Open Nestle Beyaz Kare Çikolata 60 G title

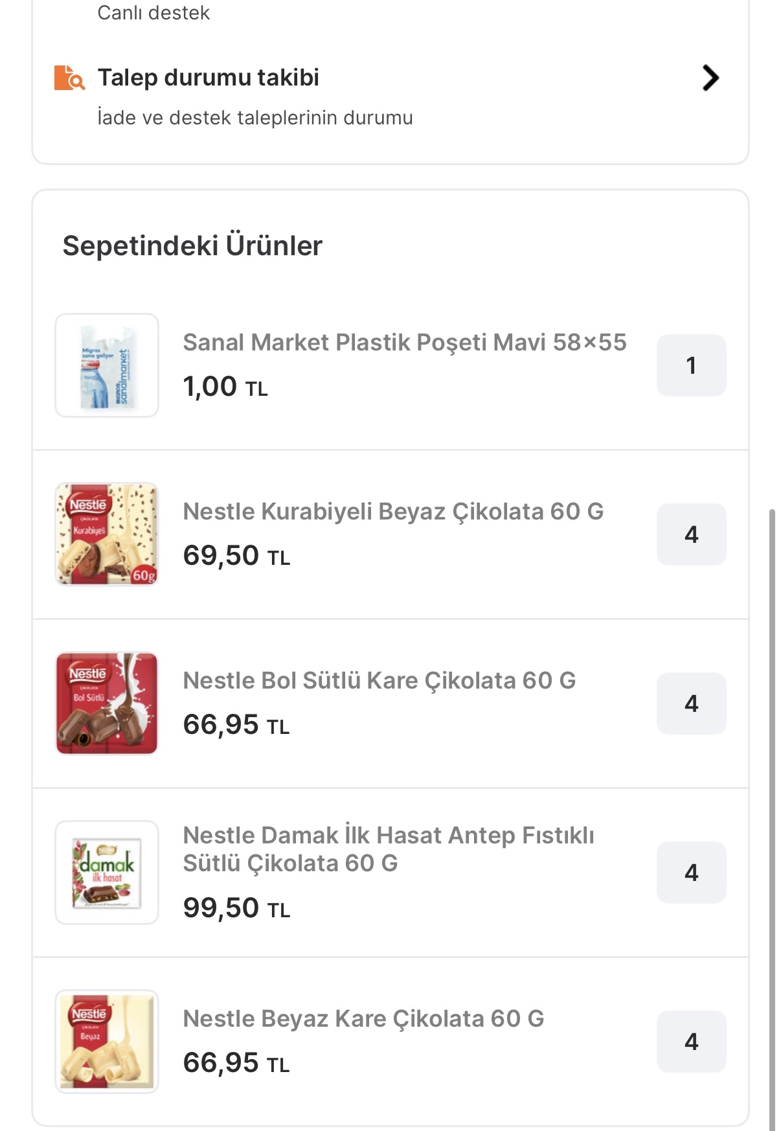coord(363,1019)
